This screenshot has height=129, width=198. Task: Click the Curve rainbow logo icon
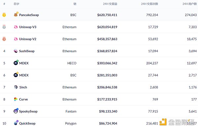(x=16, y=99)
